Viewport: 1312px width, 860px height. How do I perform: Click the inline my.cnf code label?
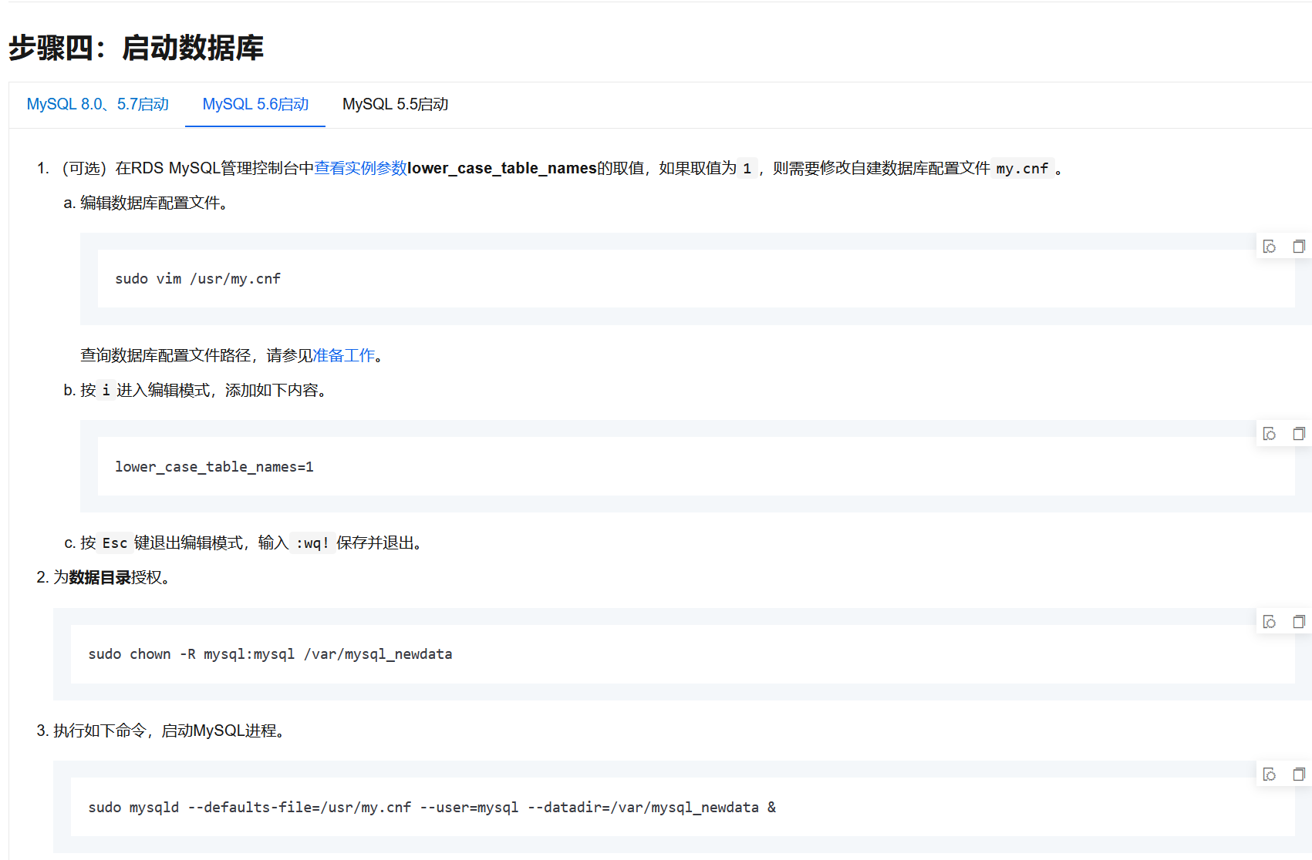1022,168
